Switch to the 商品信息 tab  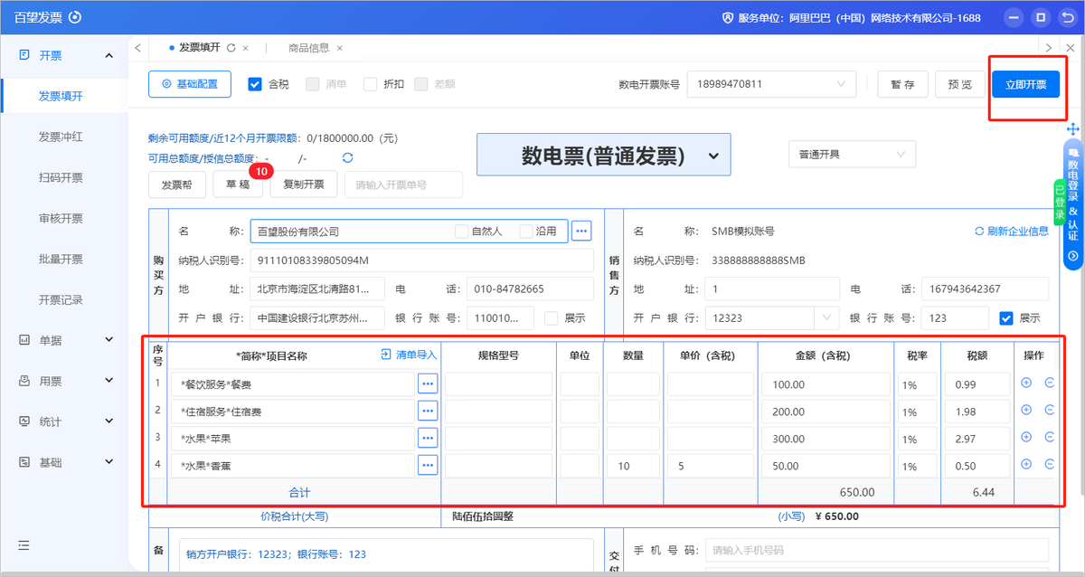click(x=308, y=48)
